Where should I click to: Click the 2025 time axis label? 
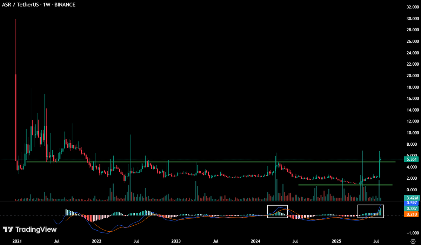[x=336, y=241]
